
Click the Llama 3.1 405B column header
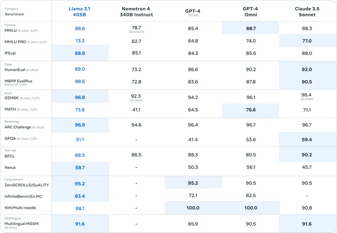(80, 12)
